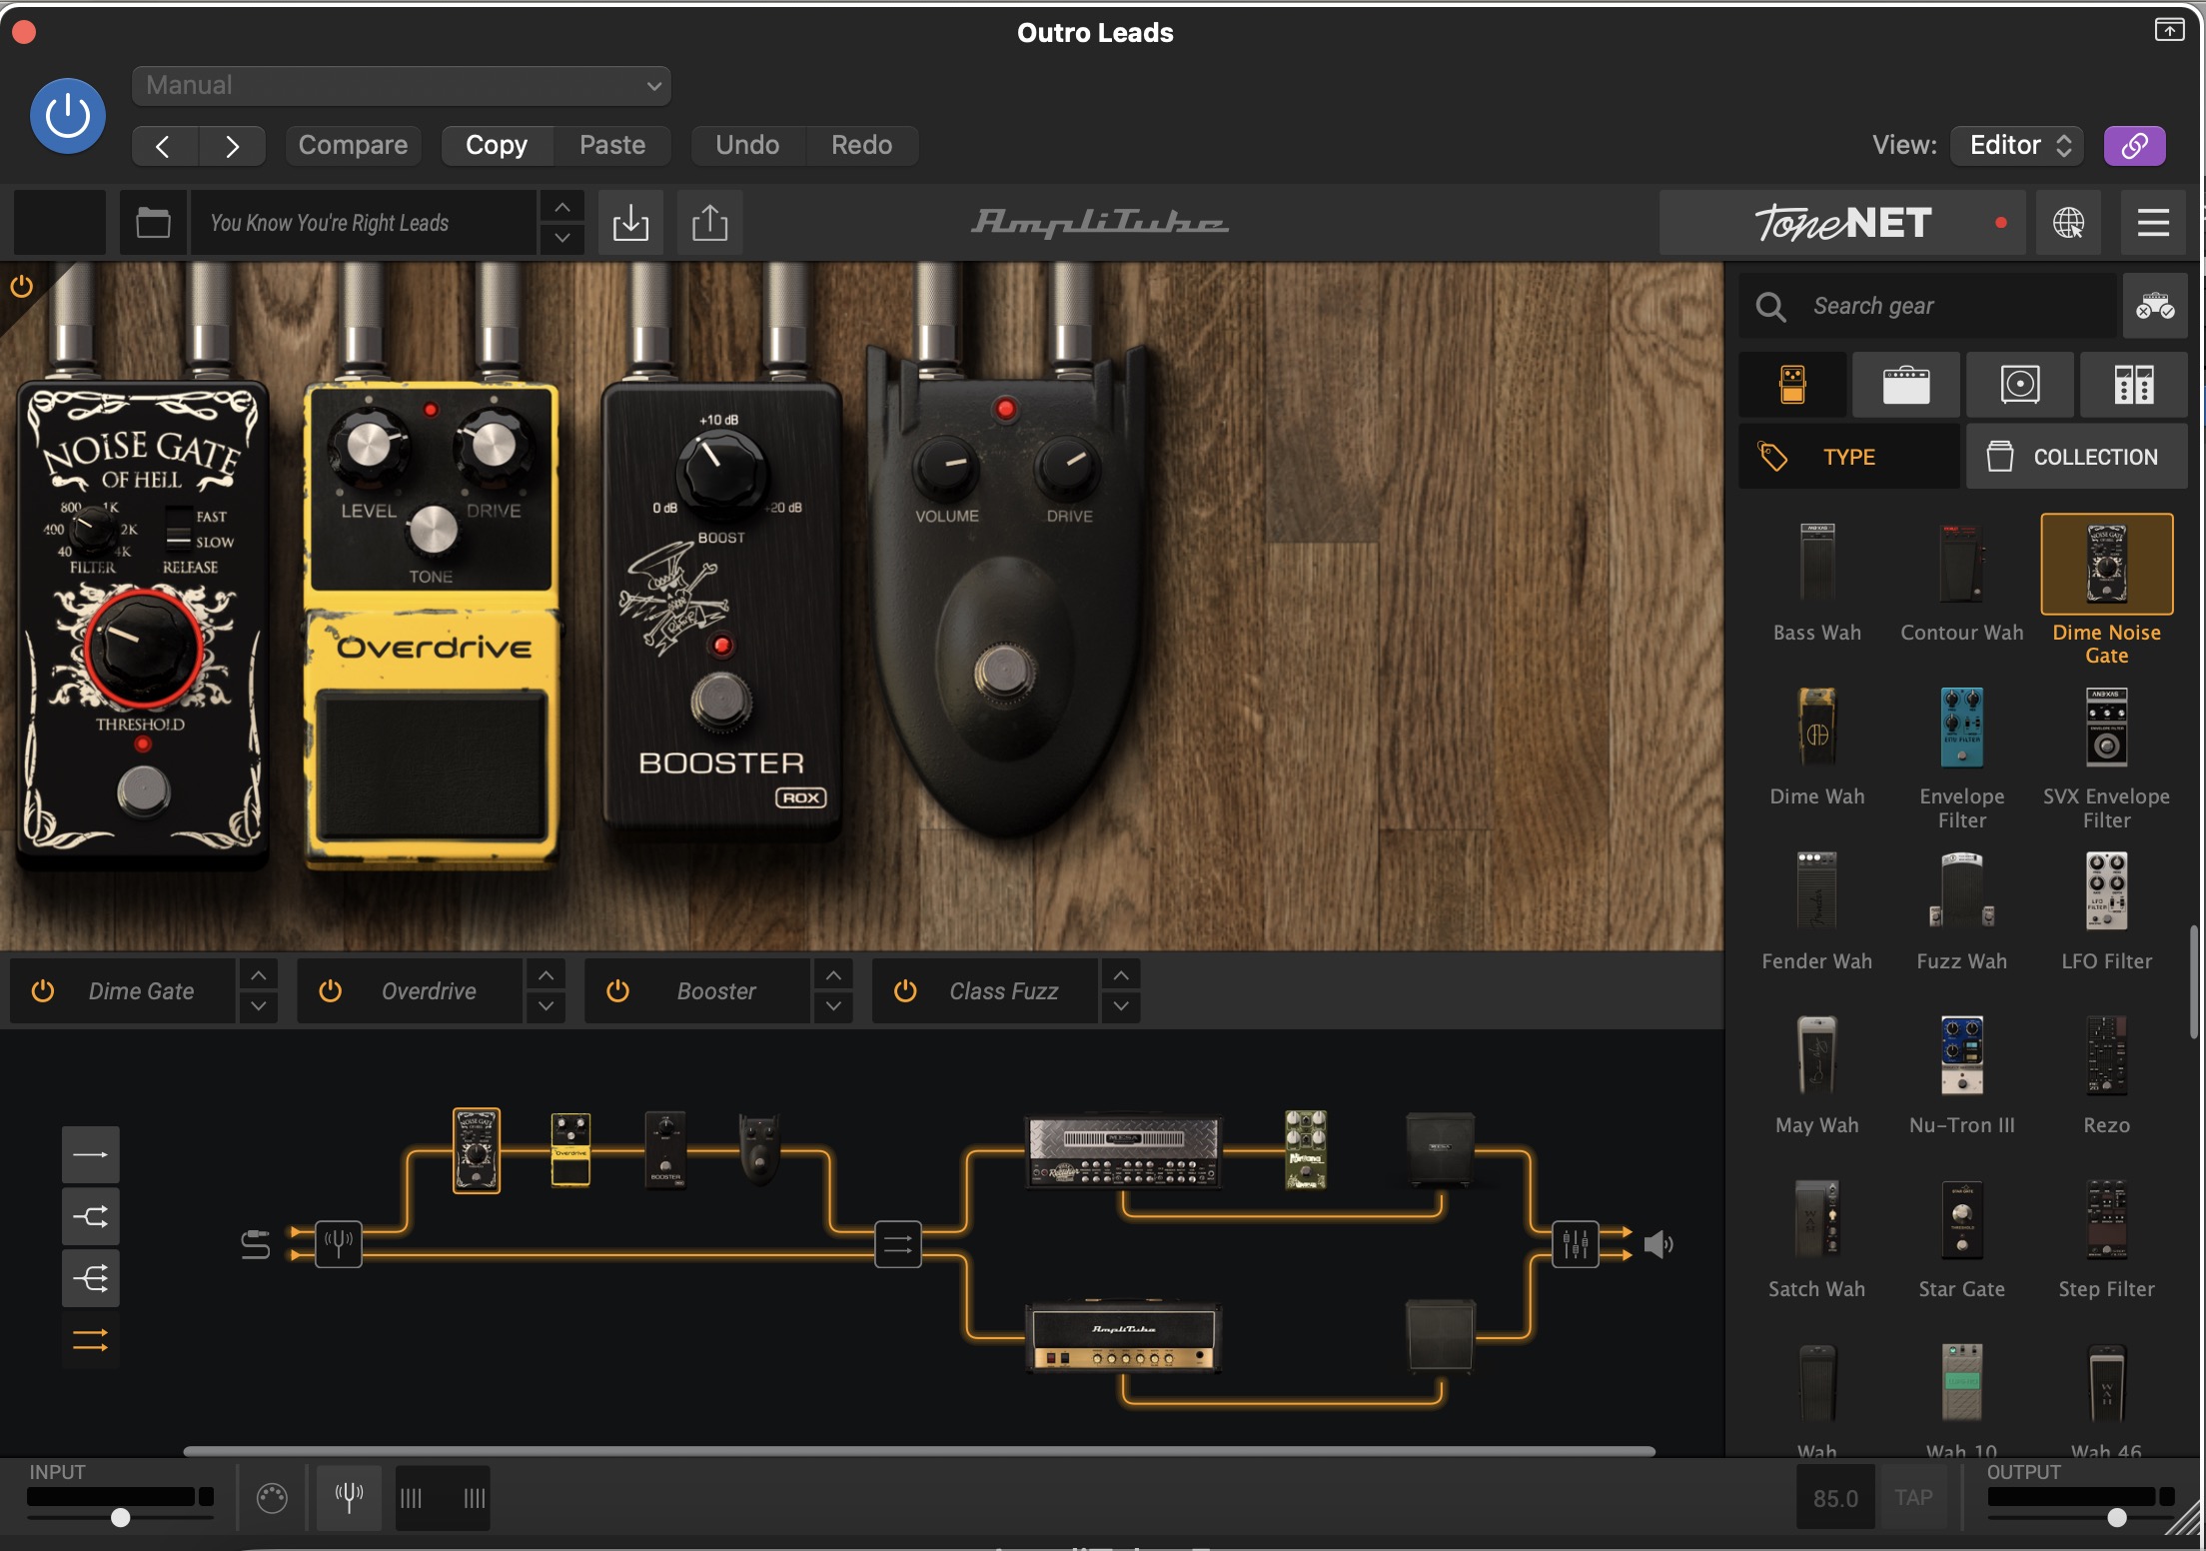Click the globe web icon
The height and width of the screenshot is (1551, 2206).
2068,222
